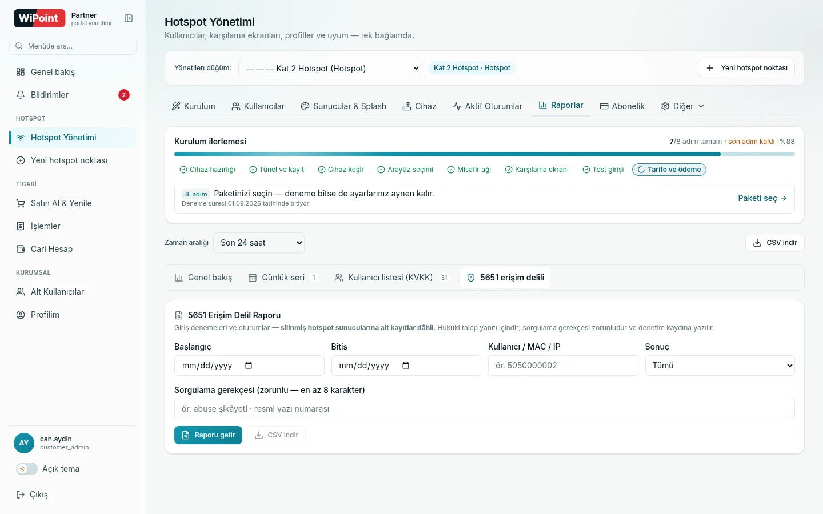Screen dimensions: 823x514
Task: Follow the Paketi seç link
Action: point(762,198)
